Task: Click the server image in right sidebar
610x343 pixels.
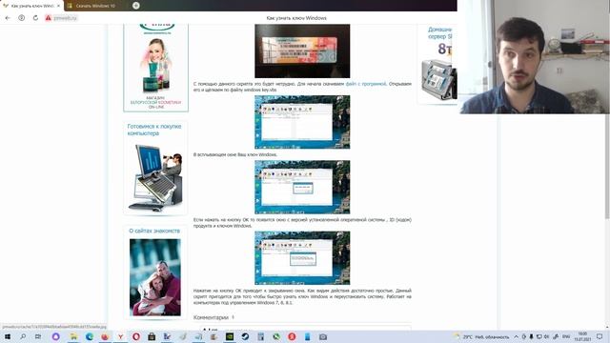Action: [438, 80]
